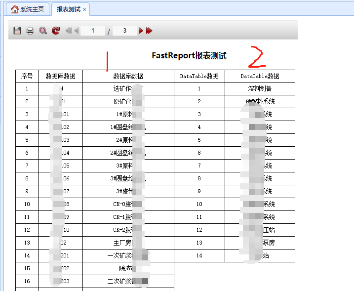Click cell beginning CK-2胶
Viewport: 354px width, 291px height.
[128, 230]
